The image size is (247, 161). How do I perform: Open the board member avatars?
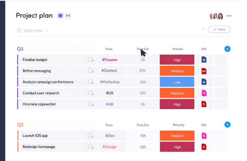216,16
